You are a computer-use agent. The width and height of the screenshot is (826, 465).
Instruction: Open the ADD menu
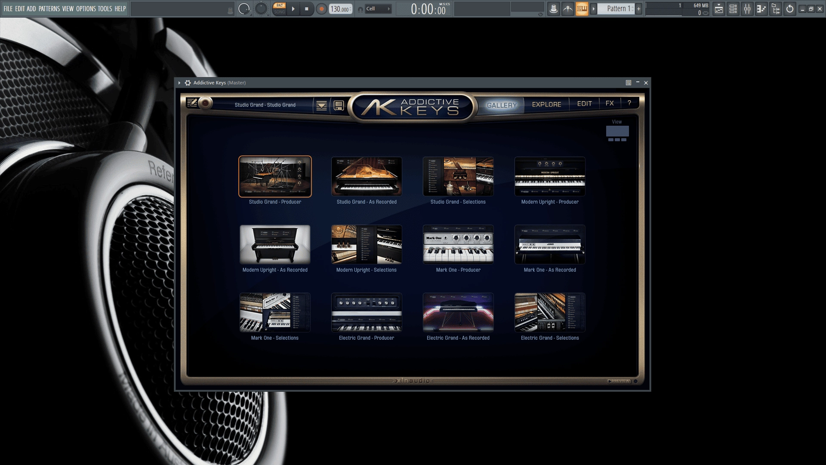(31, 9)
